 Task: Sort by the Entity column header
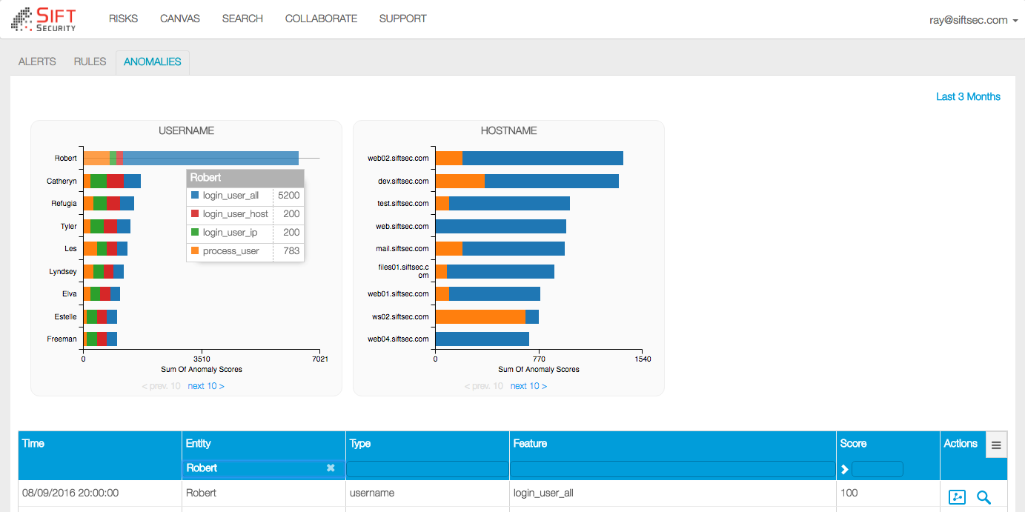(199, 443)
